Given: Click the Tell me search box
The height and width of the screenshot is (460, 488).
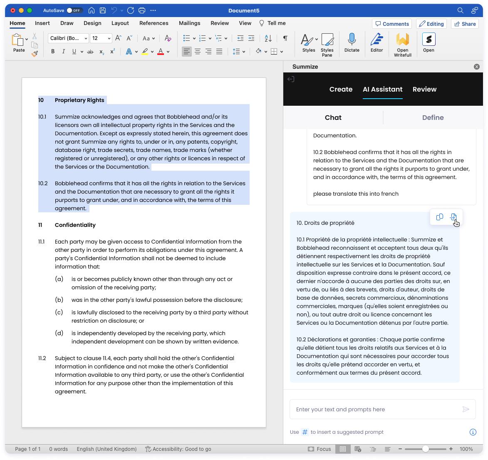Looking at the screenshot, I should [x=272, y=23].
